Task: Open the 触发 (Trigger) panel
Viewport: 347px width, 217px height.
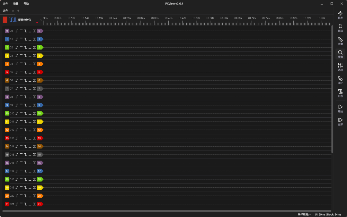Action: click(340, 15)
